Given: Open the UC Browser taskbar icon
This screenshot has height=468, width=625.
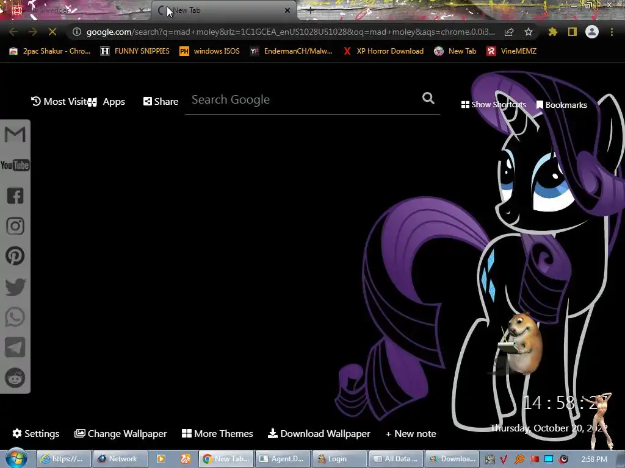Looking at the screenshot, I should click(x=186, y=459).
